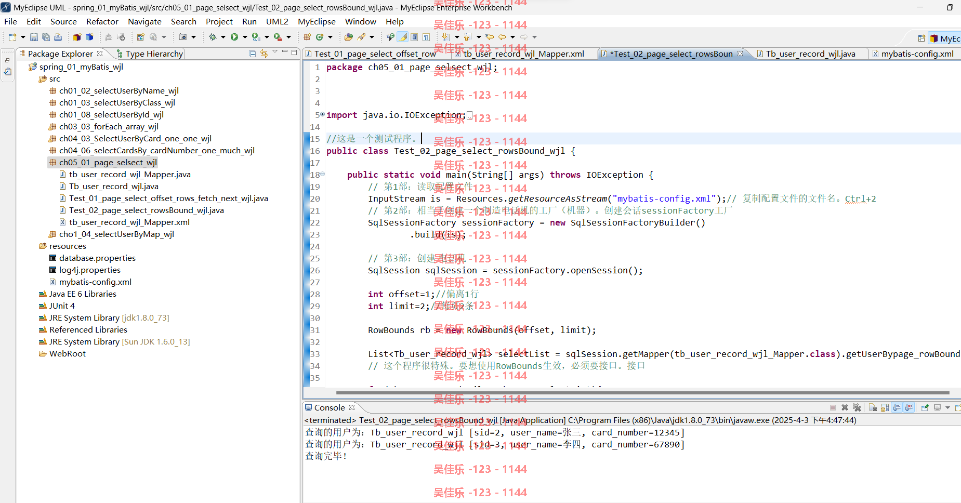Start debugging with the bug icon
961x503 pixels.
tap(213, 37)
